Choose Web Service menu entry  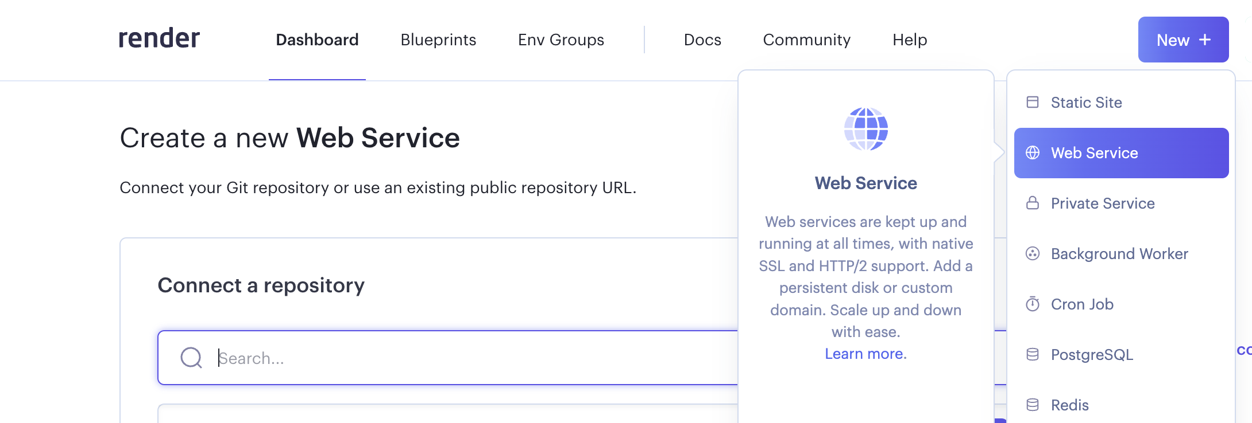[1121, 153]
